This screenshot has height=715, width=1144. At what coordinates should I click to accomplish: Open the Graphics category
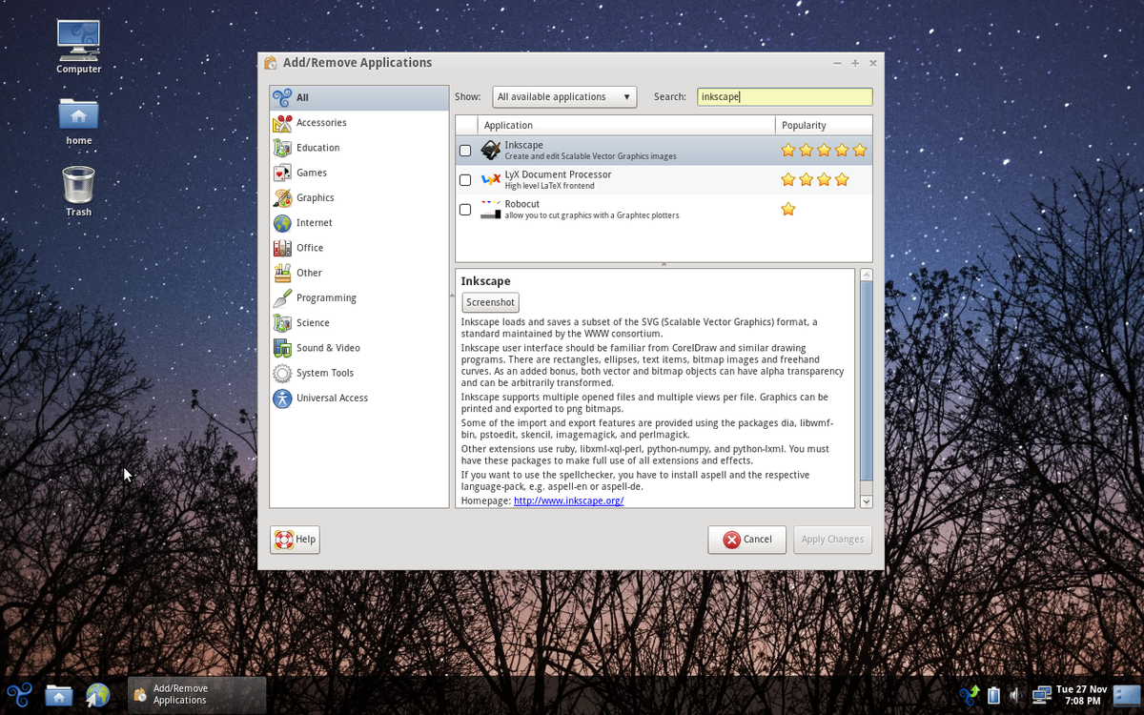click(x=358, y=197)
